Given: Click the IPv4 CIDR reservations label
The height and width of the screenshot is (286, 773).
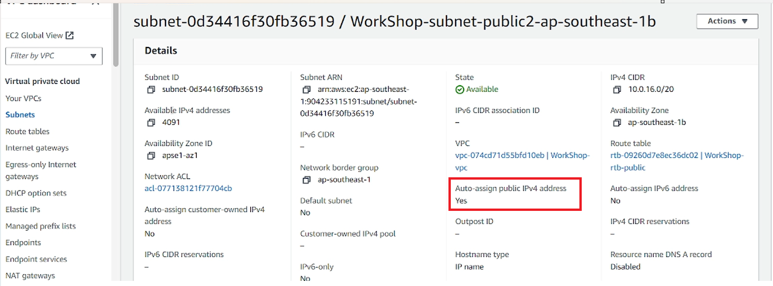Looking at the screenshot, I should tap(650, 222).
